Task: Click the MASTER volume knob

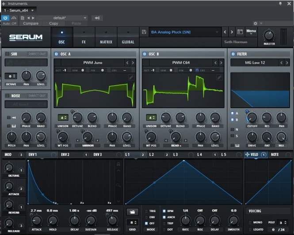Action: pos(269,35)
